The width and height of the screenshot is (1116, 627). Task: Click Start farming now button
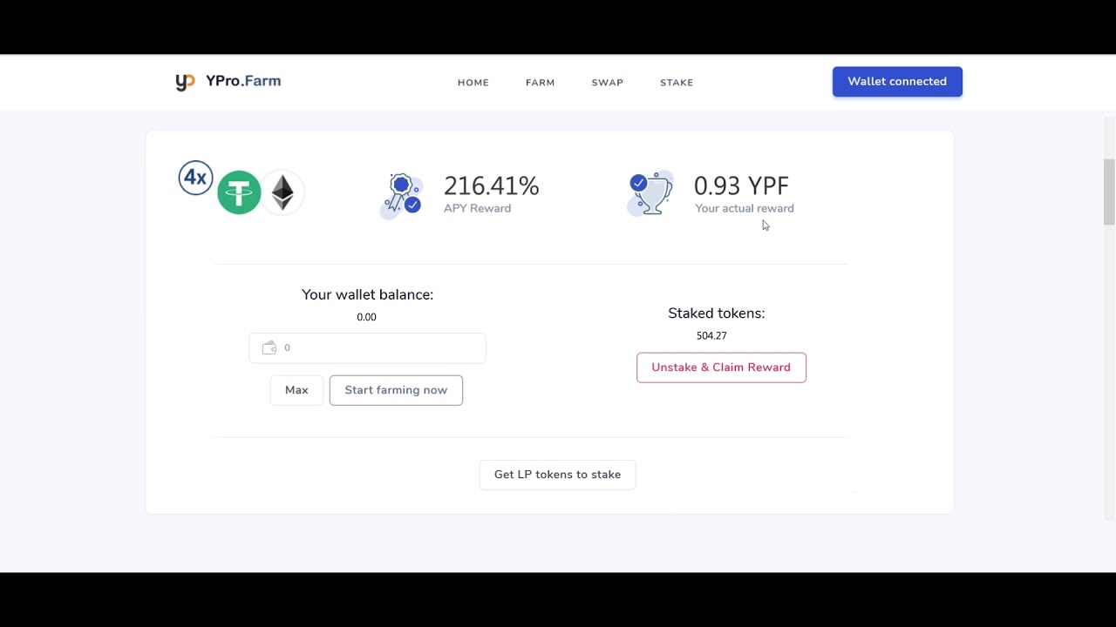coord(396,390)
